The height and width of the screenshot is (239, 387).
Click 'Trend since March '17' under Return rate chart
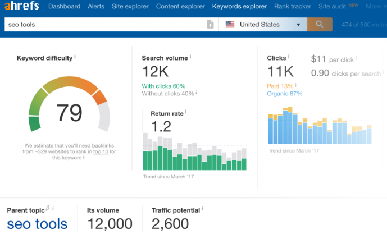[x=169, y=177]
